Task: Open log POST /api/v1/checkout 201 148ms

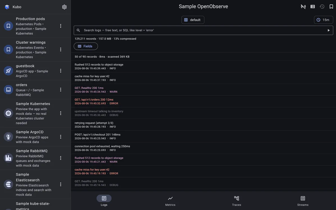Action: (203, 136)
